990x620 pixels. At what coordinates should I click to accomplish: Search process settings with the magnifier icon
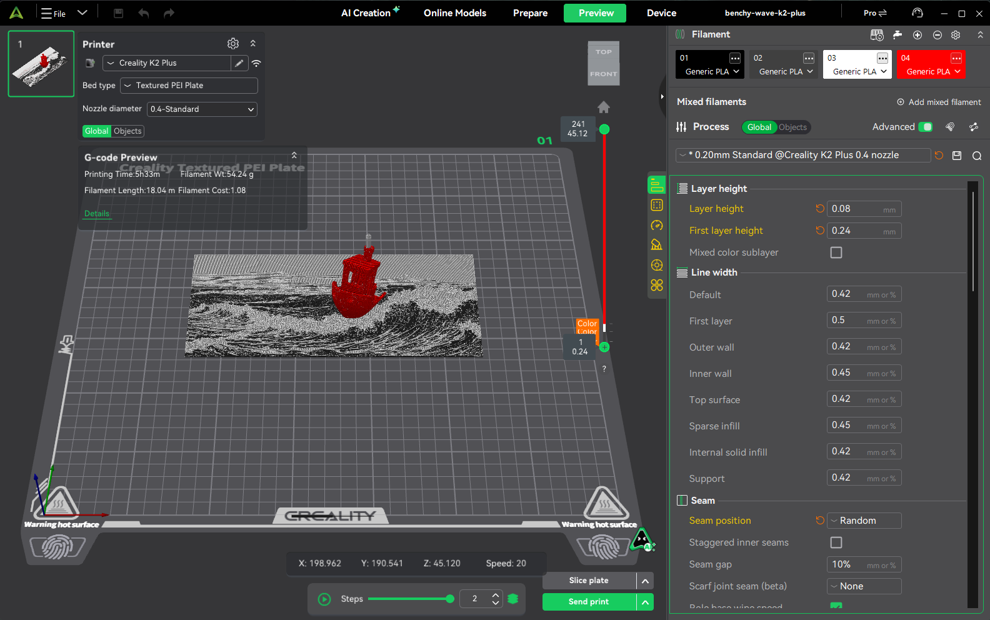(x=977, y=156)
